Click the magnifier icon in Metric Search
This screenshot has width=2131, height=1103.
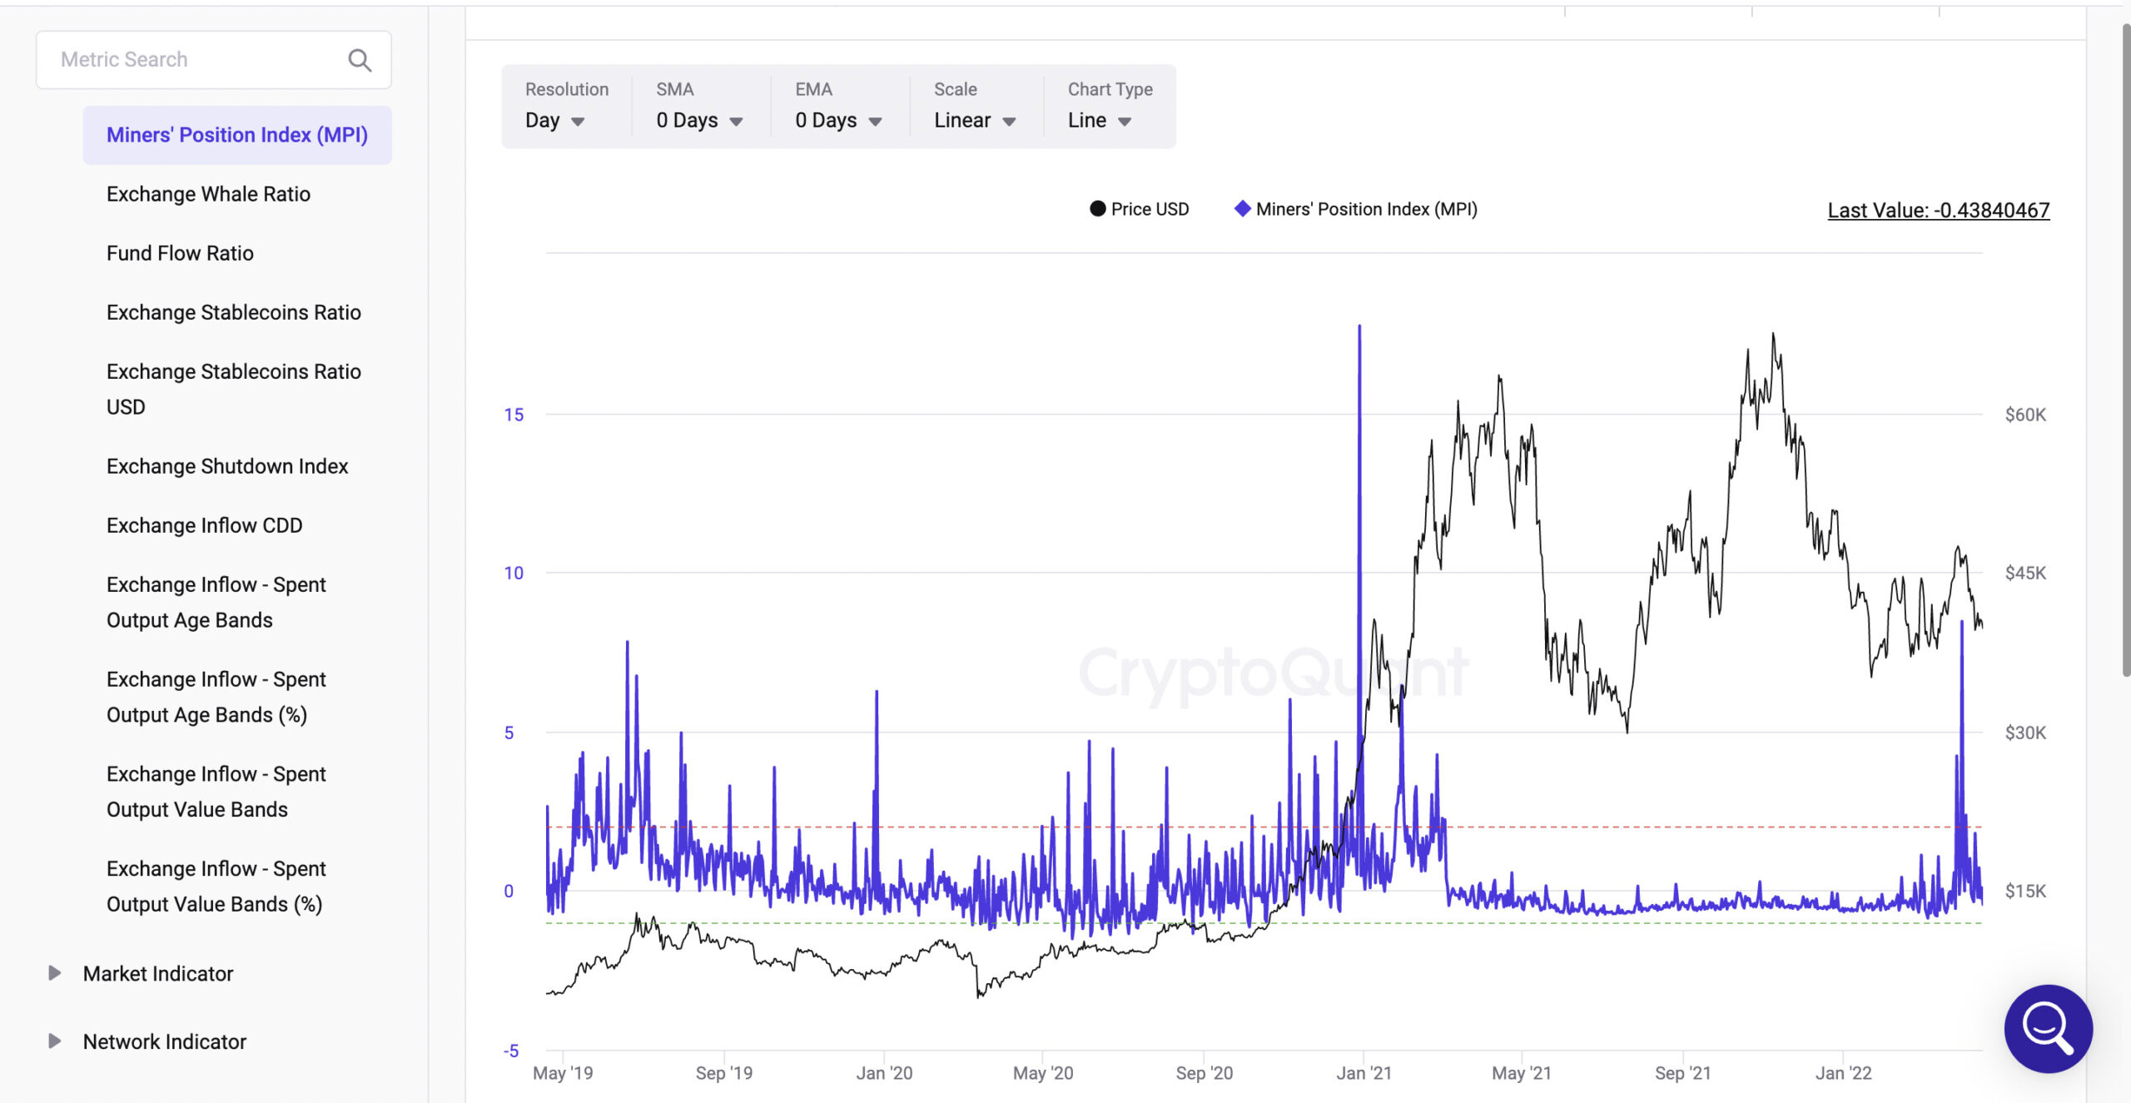(x=360, y=60)
